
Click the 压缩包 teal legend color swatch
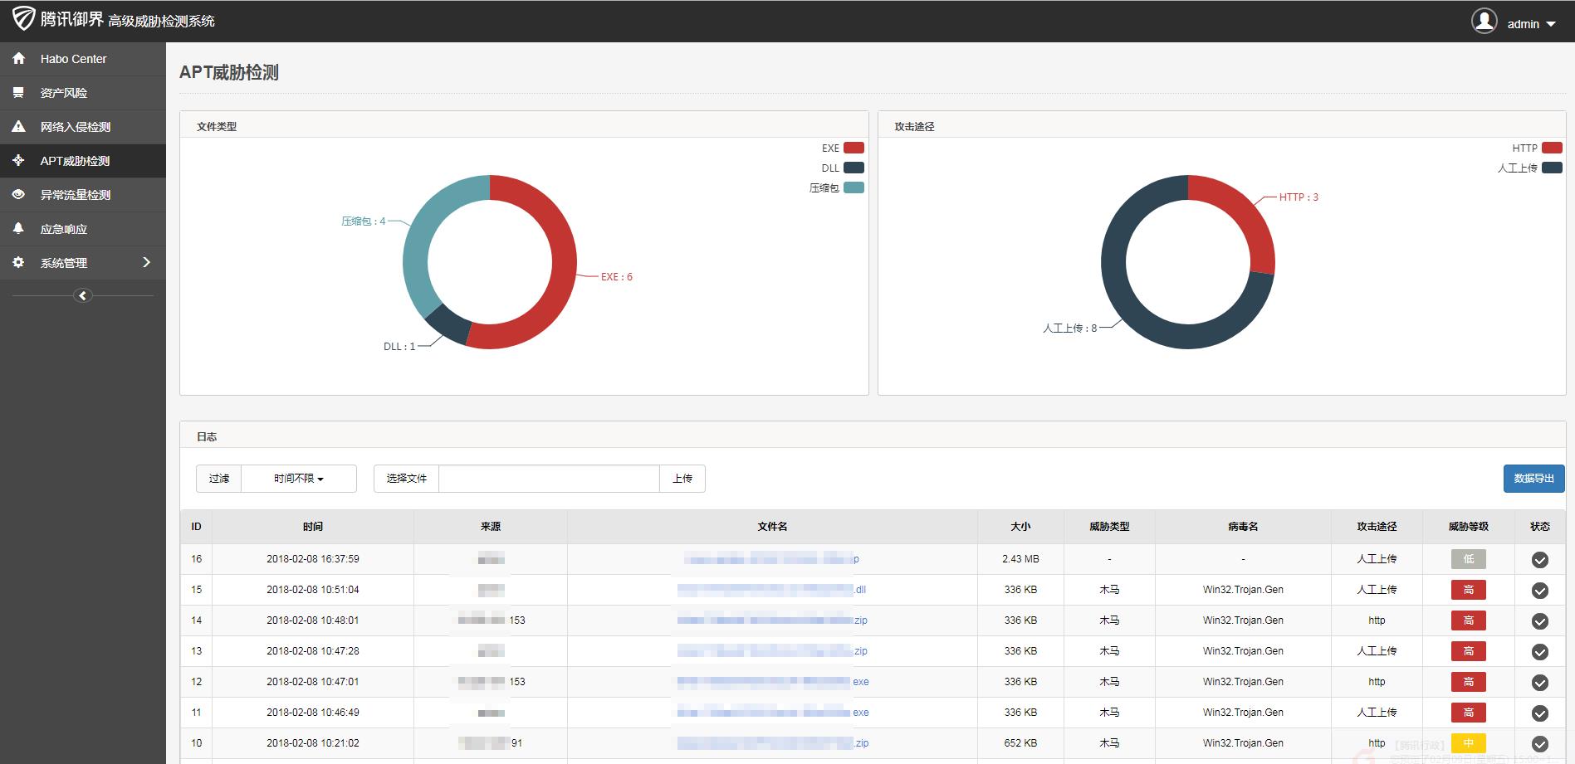click(x=854, y=187)
